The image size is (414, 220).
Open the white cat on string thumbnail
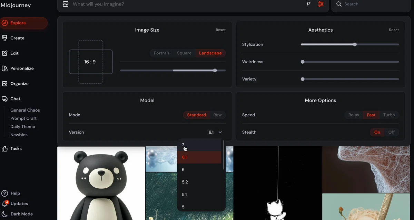tap(278, 183)
